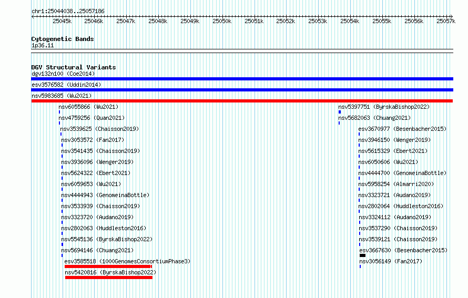Open nsv3946150 (Wenger2019) variant
Screen dimensions: 468x298
[394, 140]
